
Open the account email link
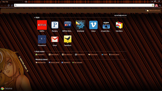click(x=120, y=15)
